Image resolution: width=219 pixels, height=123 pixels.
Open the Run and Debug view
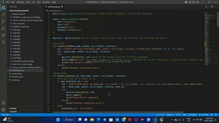pos(3,28)
